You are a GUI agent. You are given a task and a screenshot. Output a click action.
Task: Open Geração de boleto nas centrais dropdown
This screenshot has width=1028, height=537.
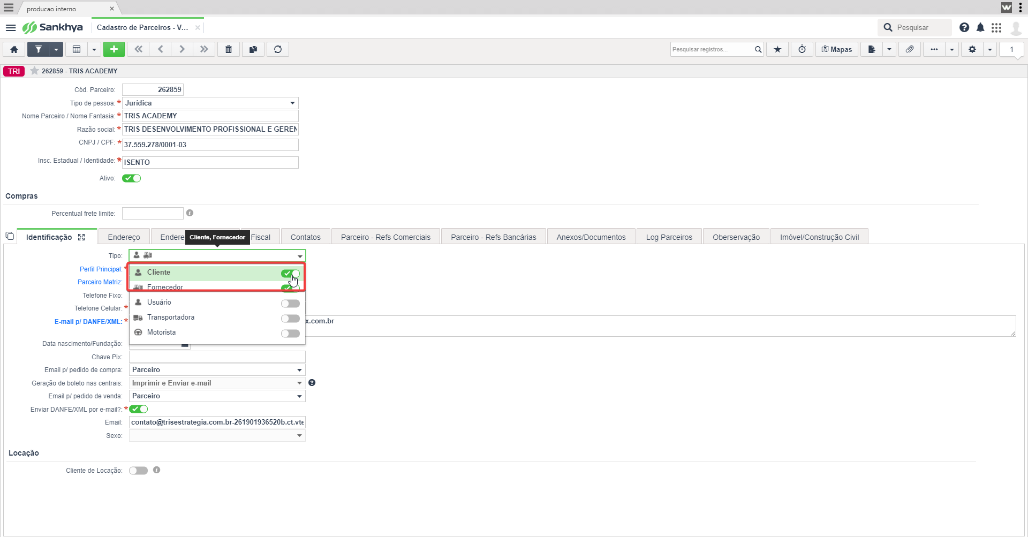coord(217,383)
